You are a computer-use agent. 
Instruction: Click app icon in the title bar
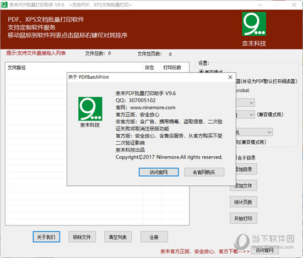tap(4, 4)
